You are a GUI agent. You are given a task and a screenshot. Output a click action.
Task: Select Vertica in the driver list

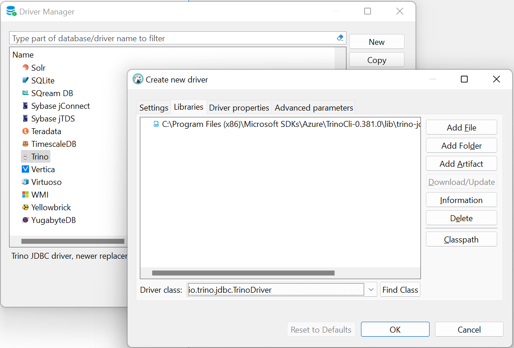[43, 169]
